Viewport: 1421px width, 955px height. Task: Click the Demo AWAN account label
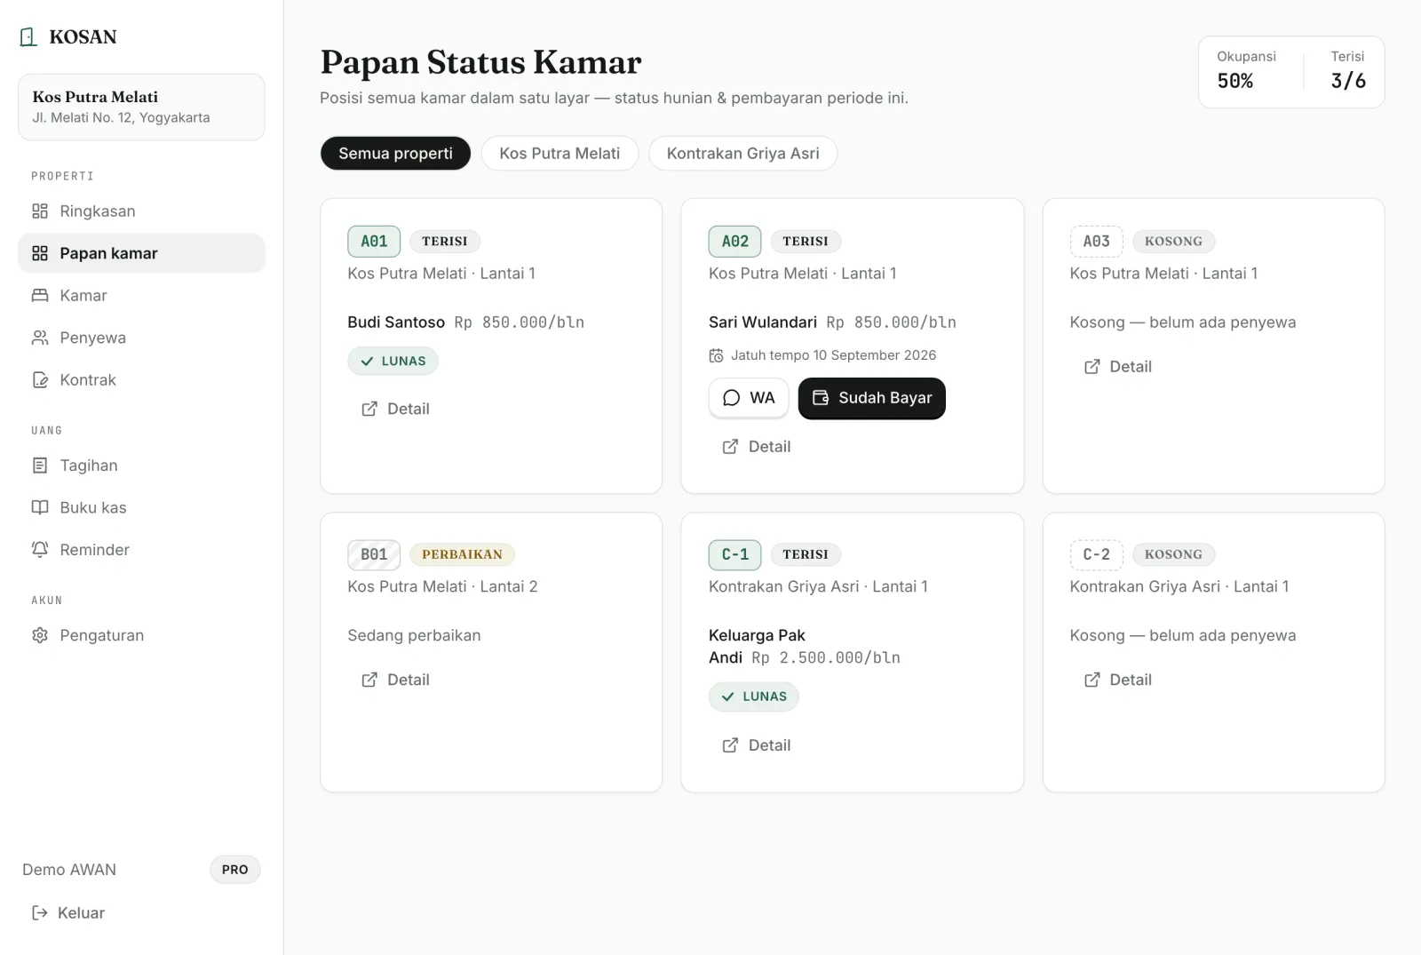pyautogui.click(x=69, y=870)
